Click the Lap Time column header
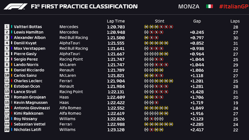 [x=115, y=21]
